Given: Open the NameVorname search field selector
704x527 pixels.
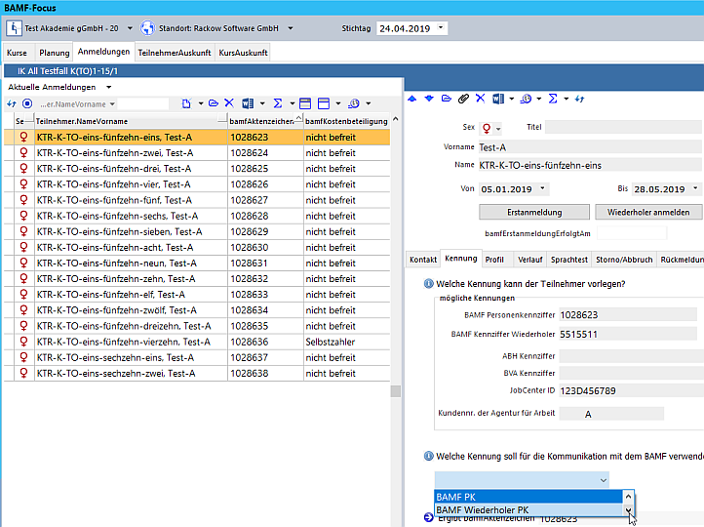Looking at the screenshot, I should 112,104.
